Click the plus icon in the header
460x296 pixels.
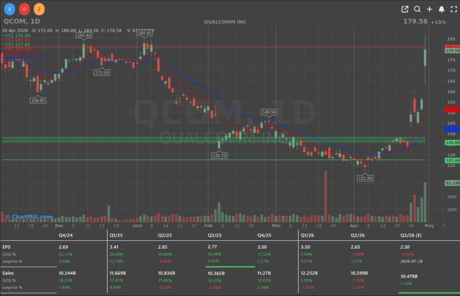[430, 9]
